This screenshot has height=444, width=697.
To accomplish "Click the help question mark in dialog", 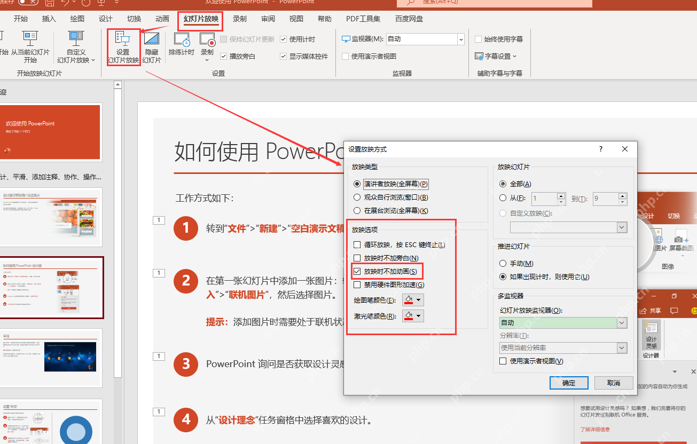I will coord(601,149).
